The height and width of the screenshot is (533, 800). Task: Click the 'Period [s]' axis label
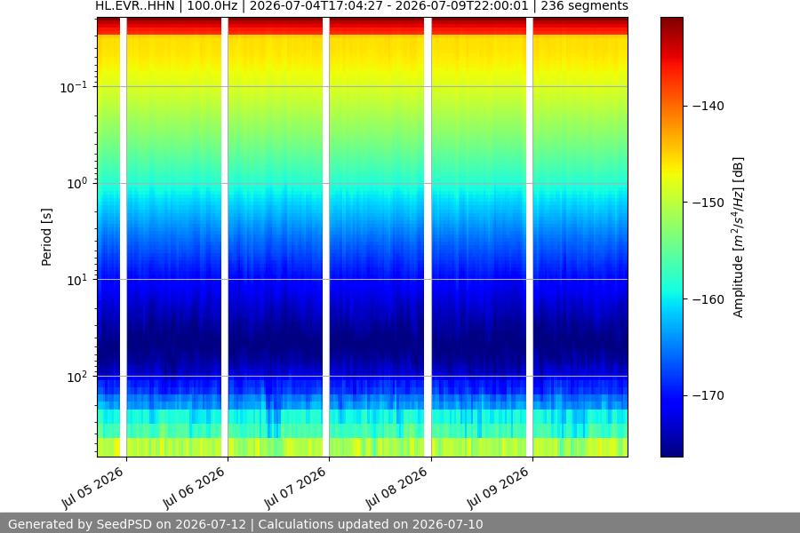point(46,237)
